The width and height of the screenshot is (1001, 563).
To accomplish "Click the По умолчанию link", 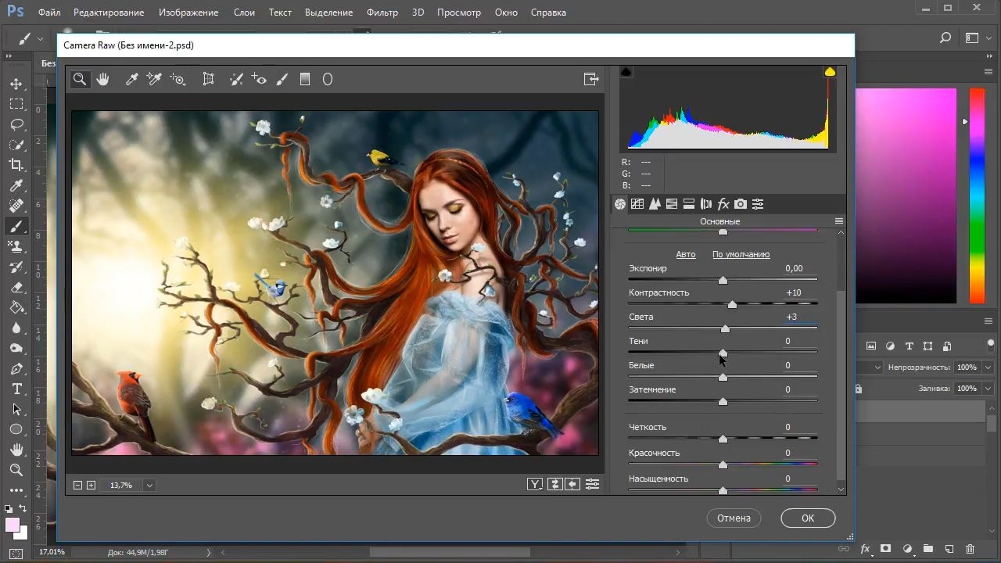I will (741, 254).
